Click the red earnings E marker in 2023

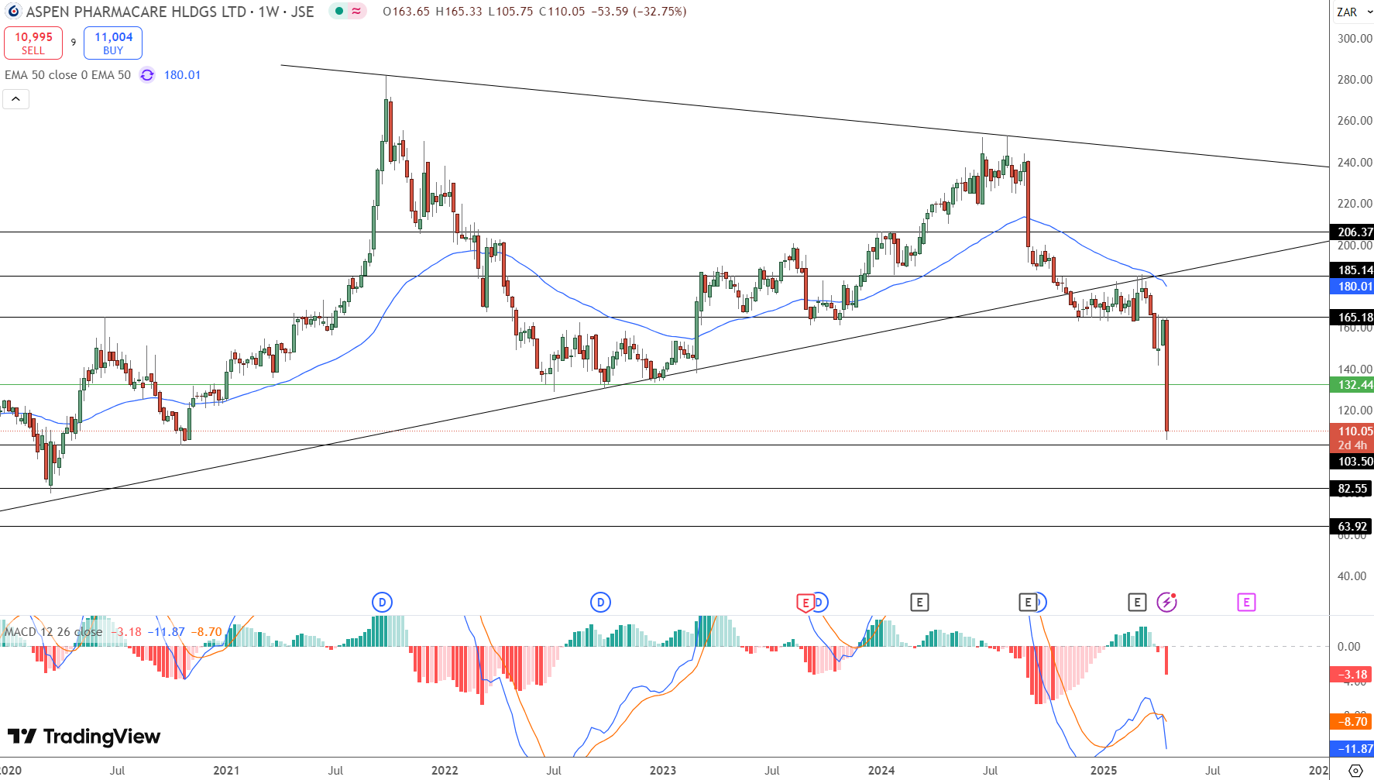(806, 603)
